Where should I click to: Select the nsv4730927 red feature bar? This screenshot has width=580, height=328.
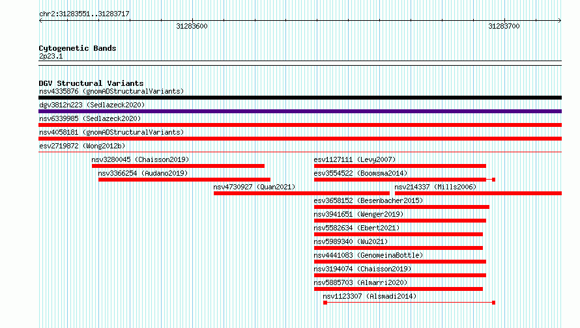click(302, 193)
